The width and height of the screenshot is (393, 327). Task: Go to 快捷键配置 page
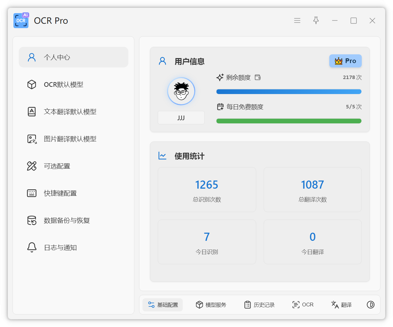tap(73, 193)
